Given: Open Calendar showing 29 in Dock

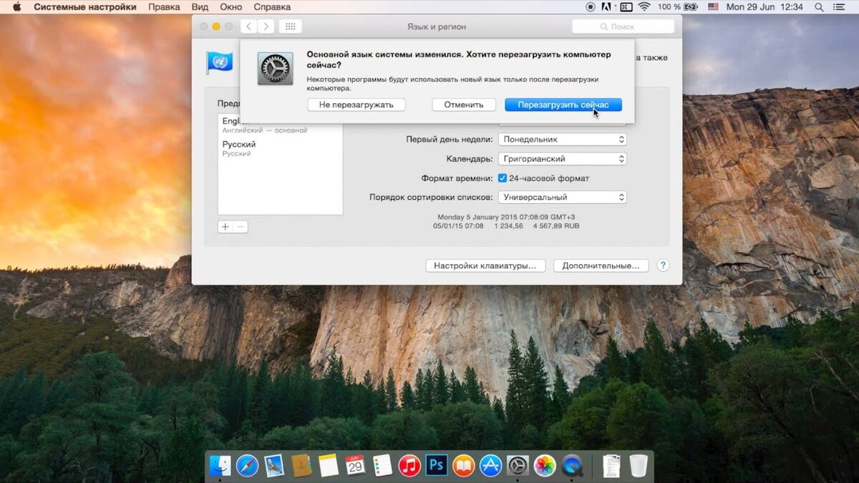Looking at the screenshot, I should 355,466.
